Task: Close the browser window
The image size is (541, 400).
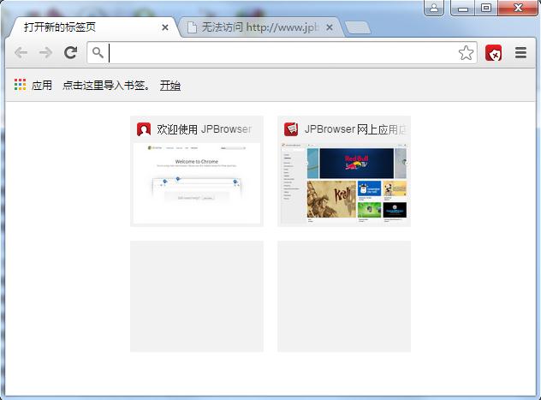Action: pyautogui.click(x=518, y=8)
